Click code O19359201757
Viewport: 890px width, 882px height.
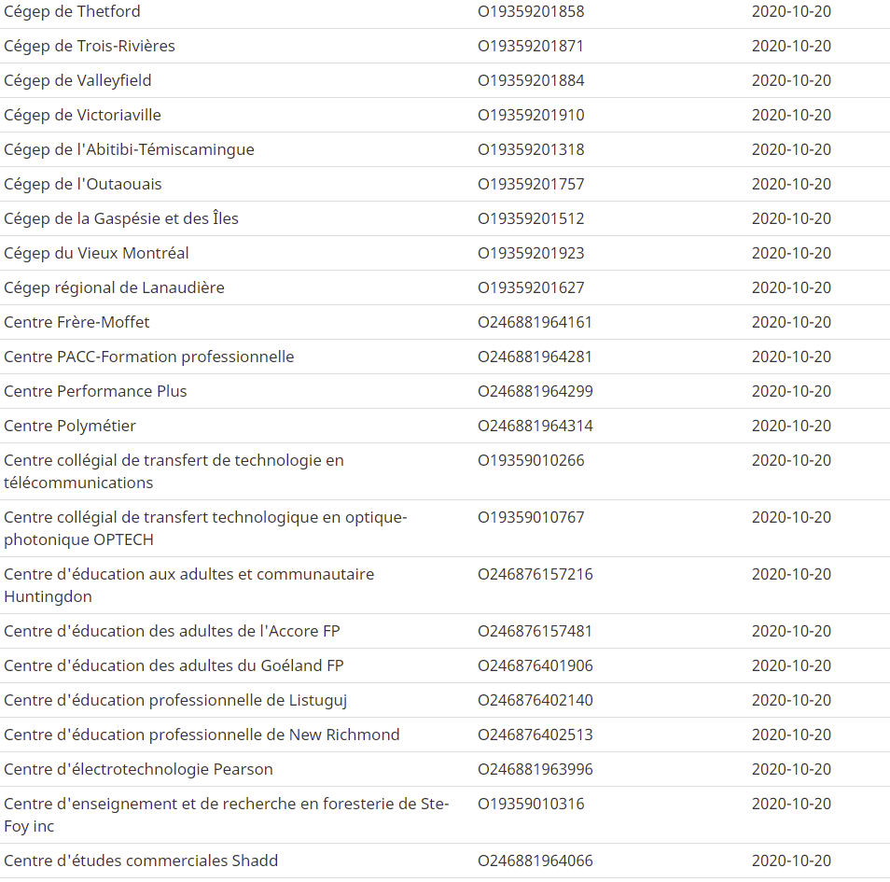coord(531,185)
